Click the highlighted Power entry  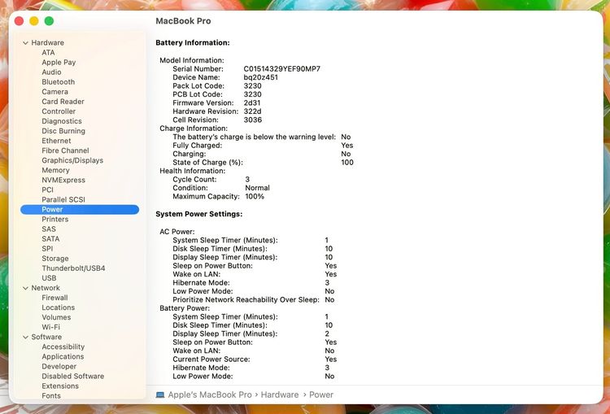tap(80, 209)
